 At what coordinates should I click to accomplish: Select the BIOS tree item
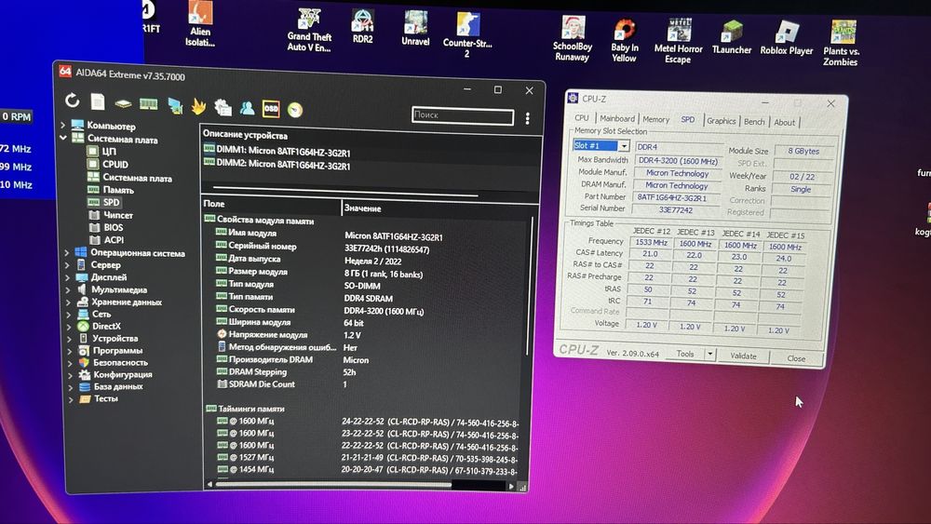113,227
